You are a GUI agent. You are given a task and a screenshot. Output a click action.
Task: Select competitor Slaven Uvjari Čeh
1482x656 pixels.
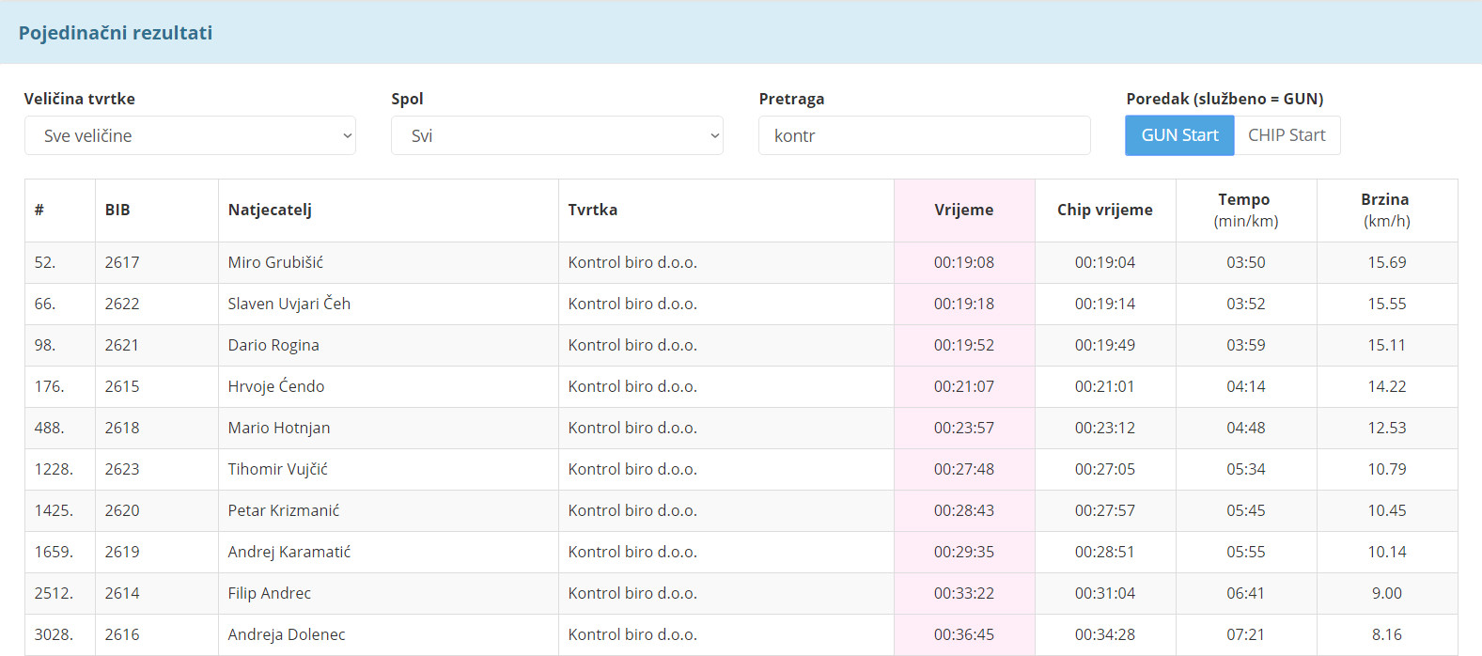pos(289,304)
